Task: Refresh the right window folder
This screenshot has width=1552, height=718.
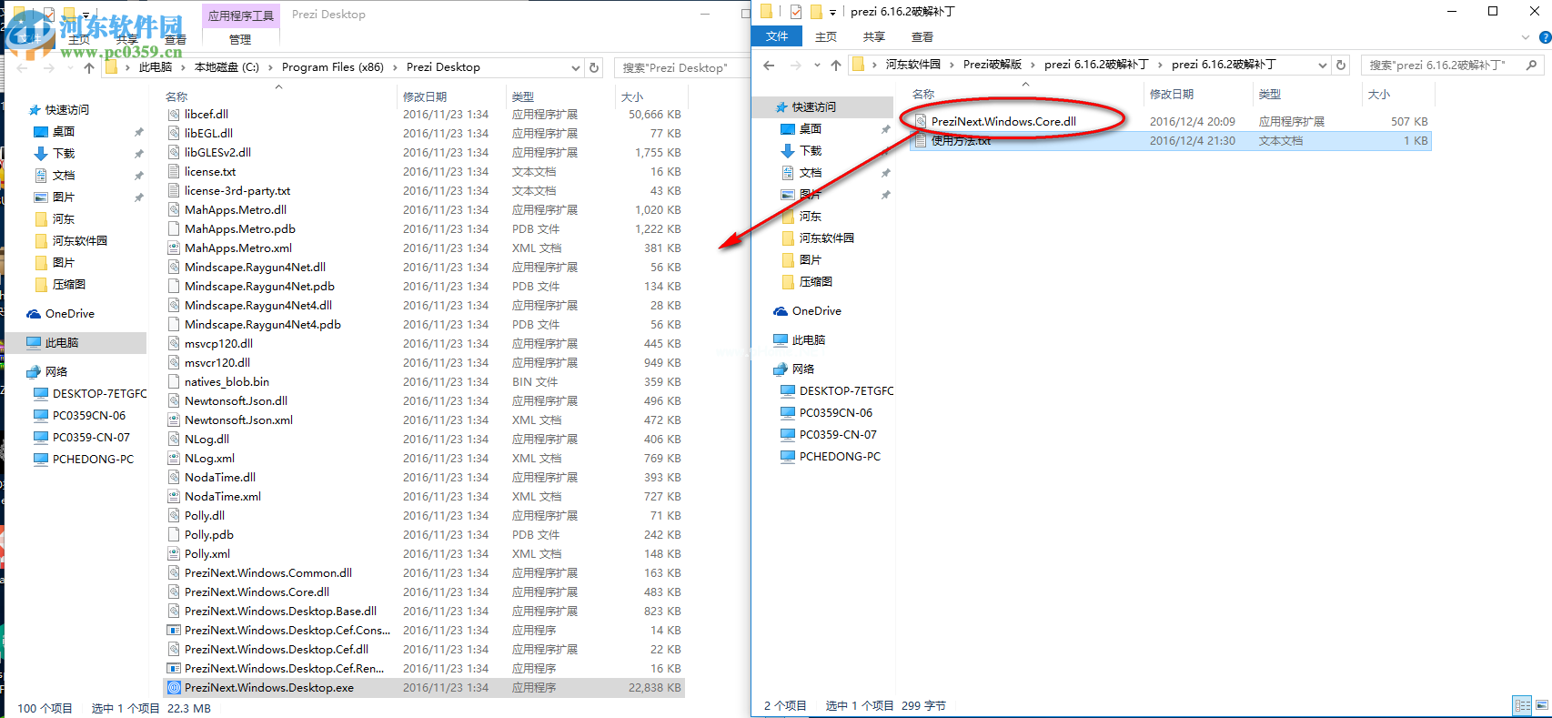Action: tap(1340, 66)
